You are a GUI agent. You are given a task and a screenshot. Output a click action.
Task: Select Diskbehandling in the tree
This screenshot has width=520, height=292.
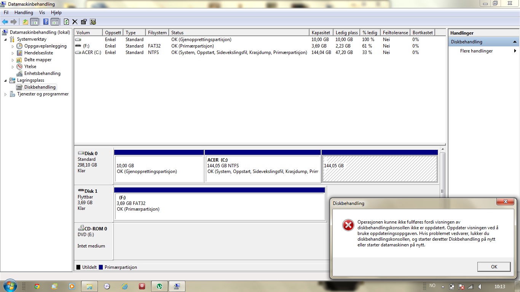(40, 87)
